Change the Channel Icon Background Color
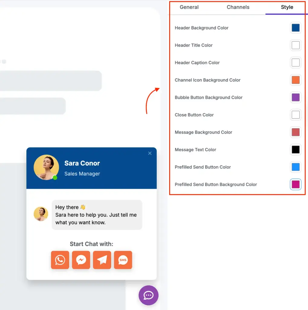The height and width of the screenshot is (310, 308). pos(295,80)
